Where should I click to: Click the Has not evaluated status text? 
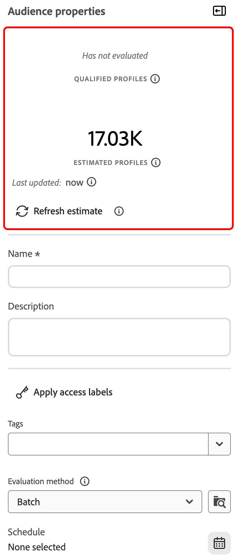(115, 55)
